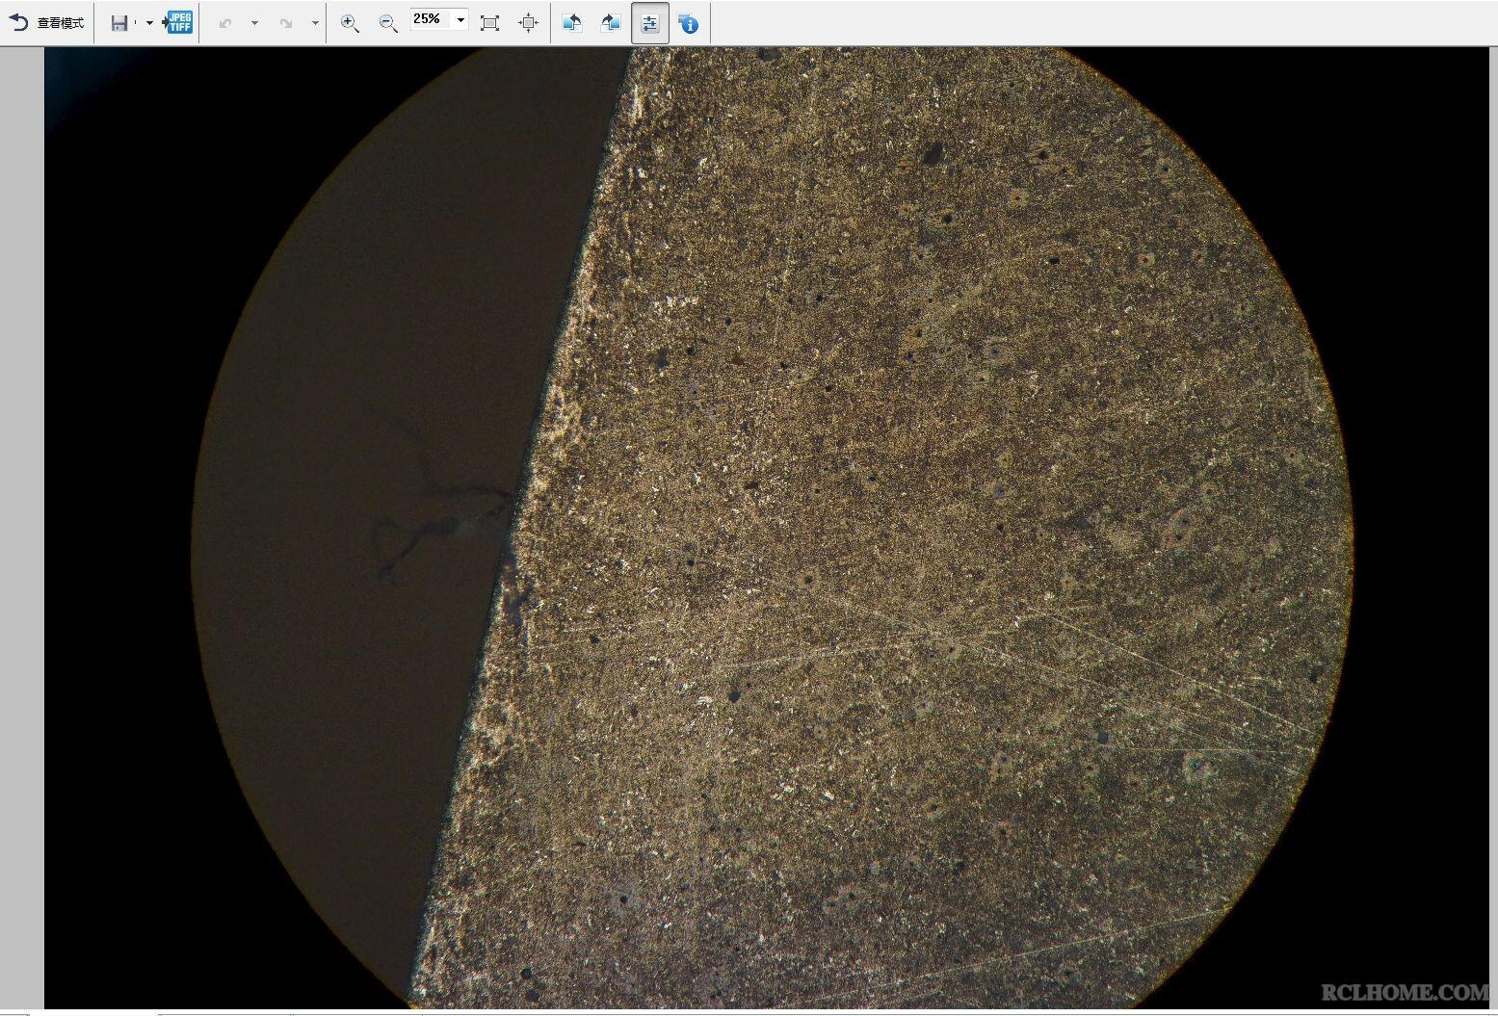Viewport: 1498px width, 1016px height.
Task: Fit image to window icon
Action: click(489, 23)
